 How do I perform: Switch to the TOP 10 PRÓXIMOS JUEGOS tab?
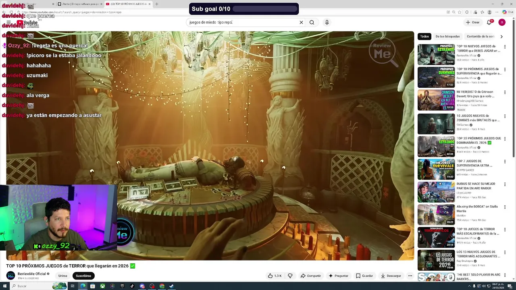pos(129,4)
